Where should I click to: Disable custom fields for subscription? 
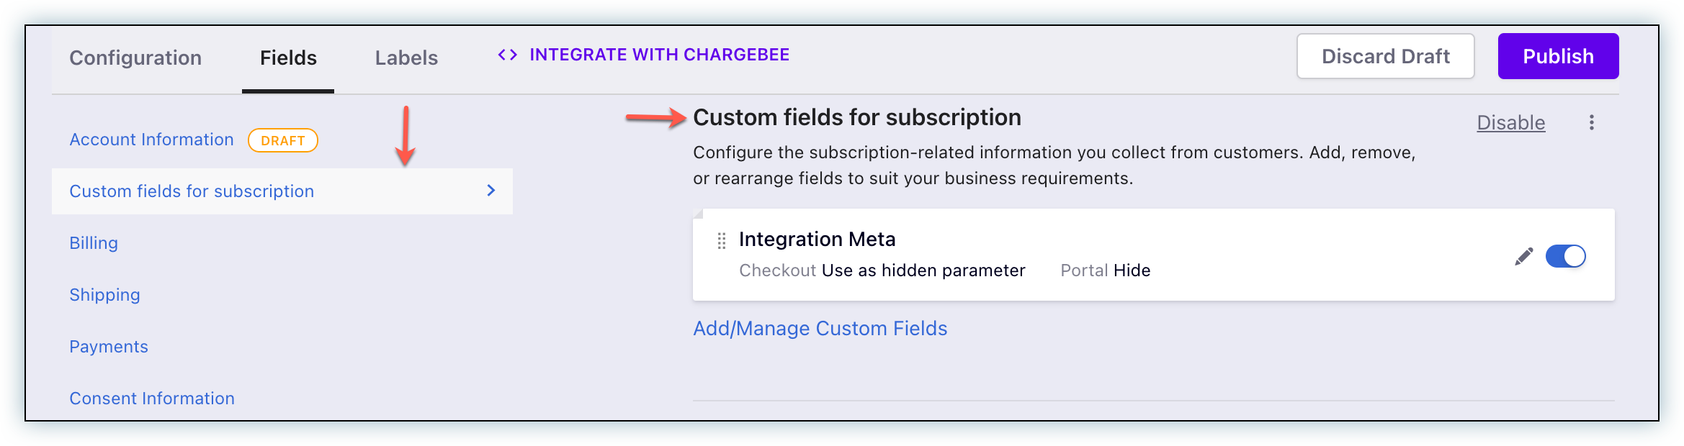[x=1510, y=122]
